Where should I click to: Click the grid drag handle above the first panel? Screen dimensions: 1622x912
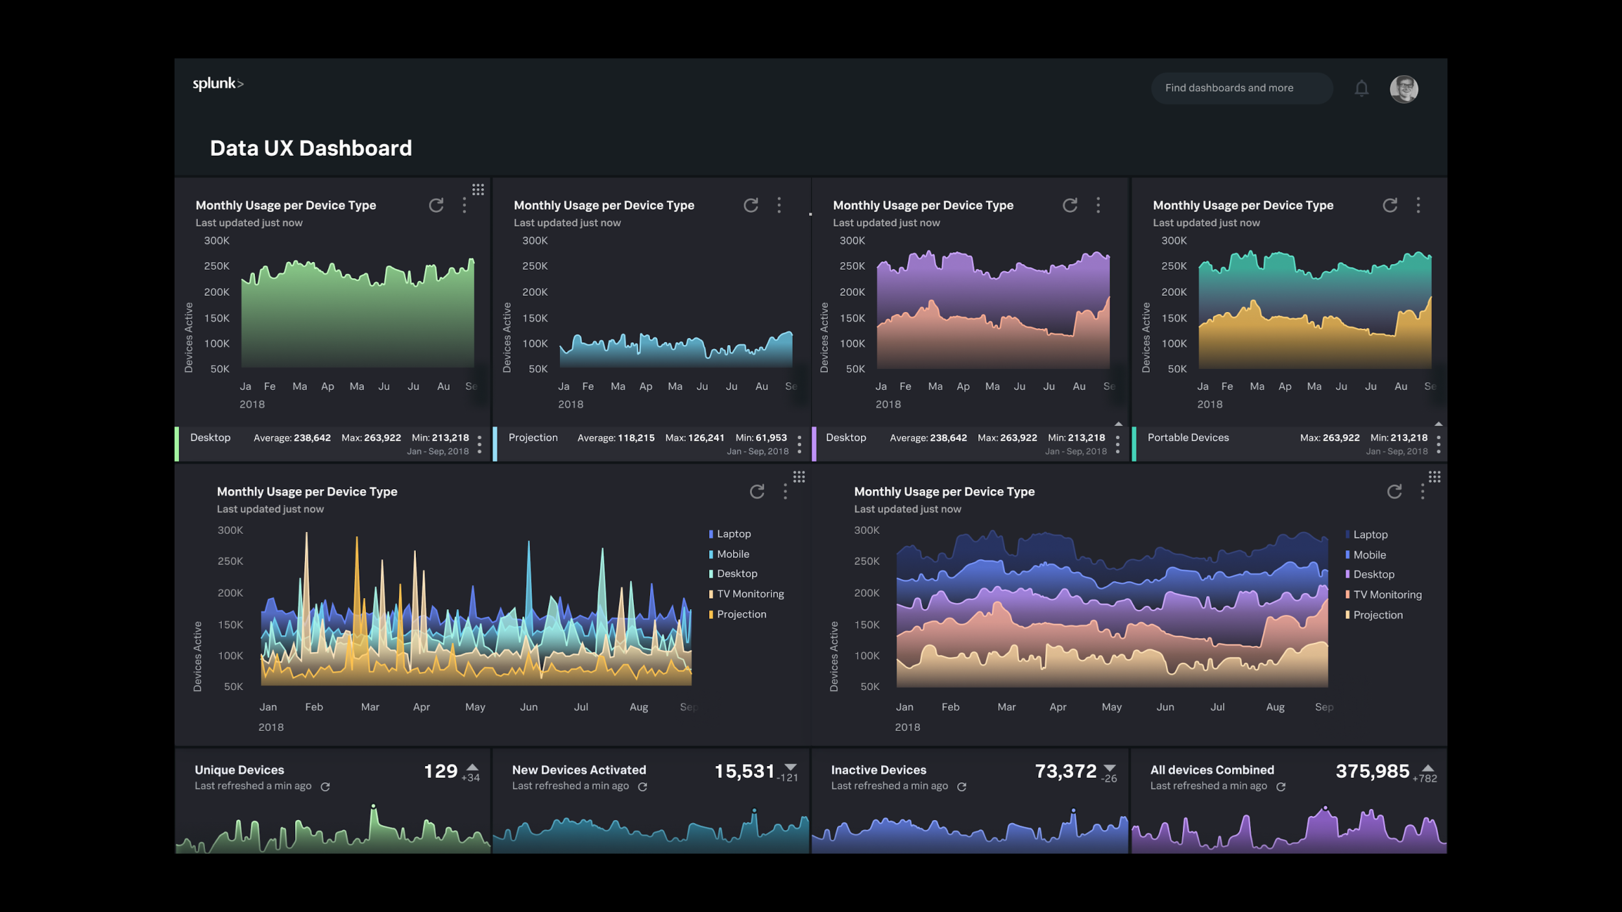pyautogui.click(x=478, y=189)
